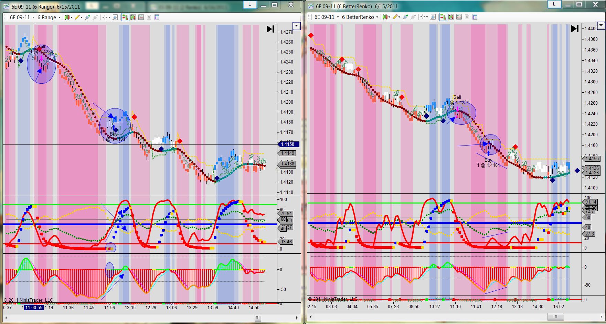Click the 11:00:55 time label on Range axis
This screenshot has width=606, height=324.
tap(34, 308)
